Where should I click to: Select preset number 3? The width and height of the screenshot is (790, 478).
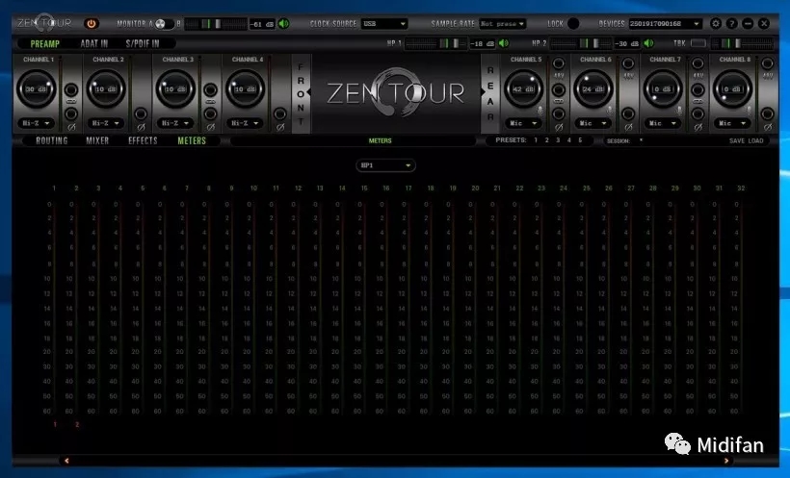click(x=559, y=140)
